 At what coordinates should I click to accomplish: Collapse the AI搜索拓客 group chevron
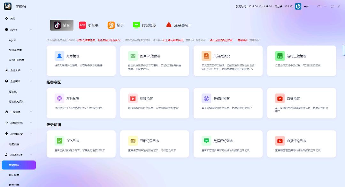pos(31,134)
